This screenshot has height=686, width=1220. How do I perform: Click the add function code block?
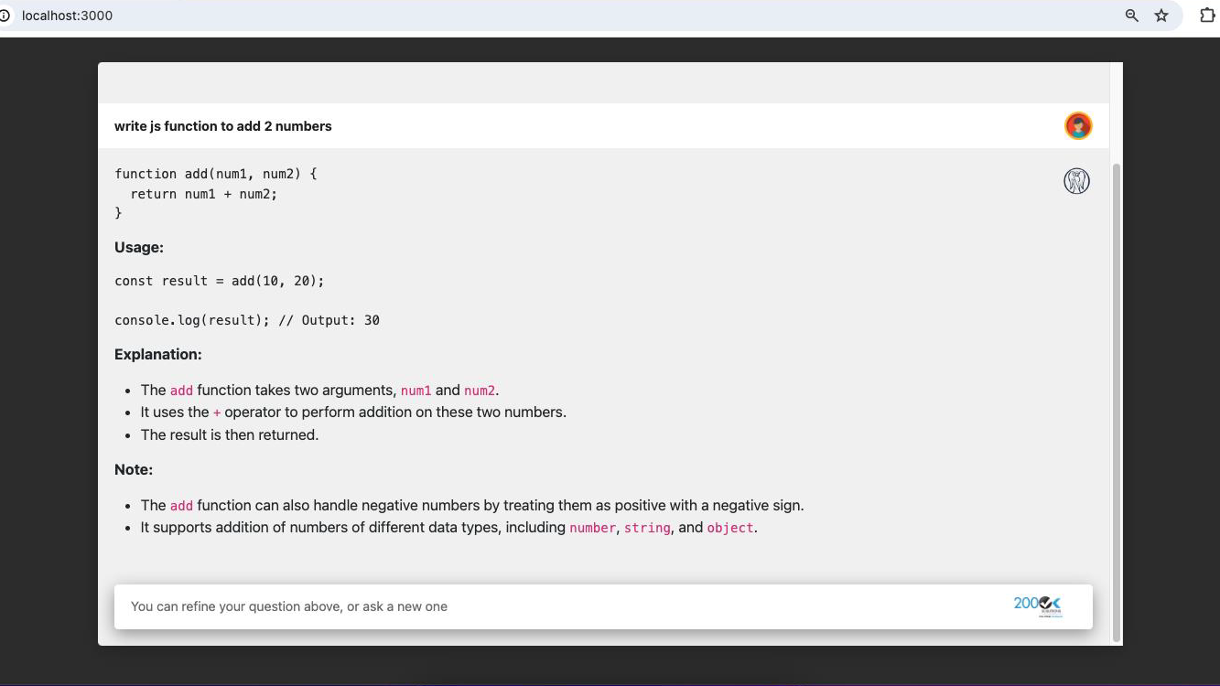click(x=215, y=193)
